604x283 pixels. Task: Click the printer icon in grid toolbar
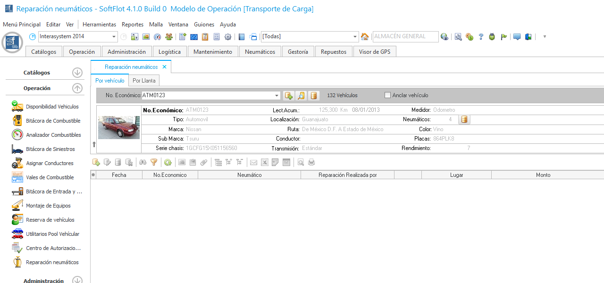pyautogui.click(x=311, y=162)
